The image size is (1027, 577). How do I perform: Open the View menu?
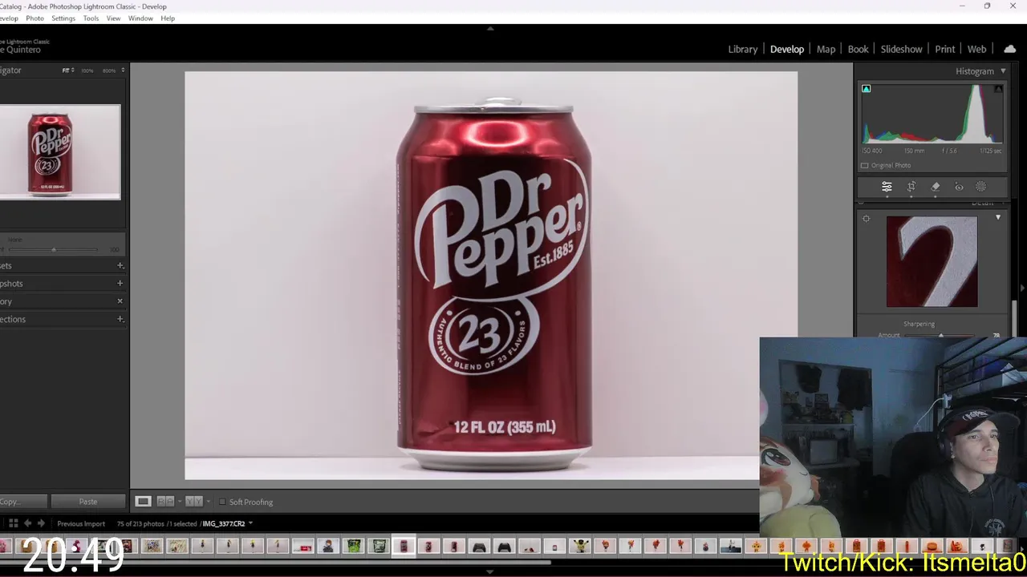[x=114, y=18]
